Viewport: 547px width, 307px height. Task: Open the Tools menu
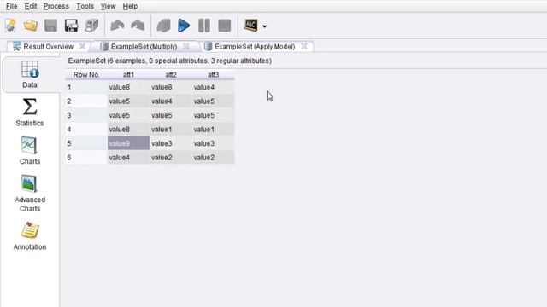point(85,6)
